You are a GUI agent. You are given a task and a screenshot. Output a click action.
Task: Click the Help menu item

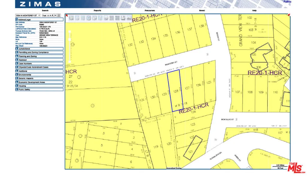pos(254,10)
